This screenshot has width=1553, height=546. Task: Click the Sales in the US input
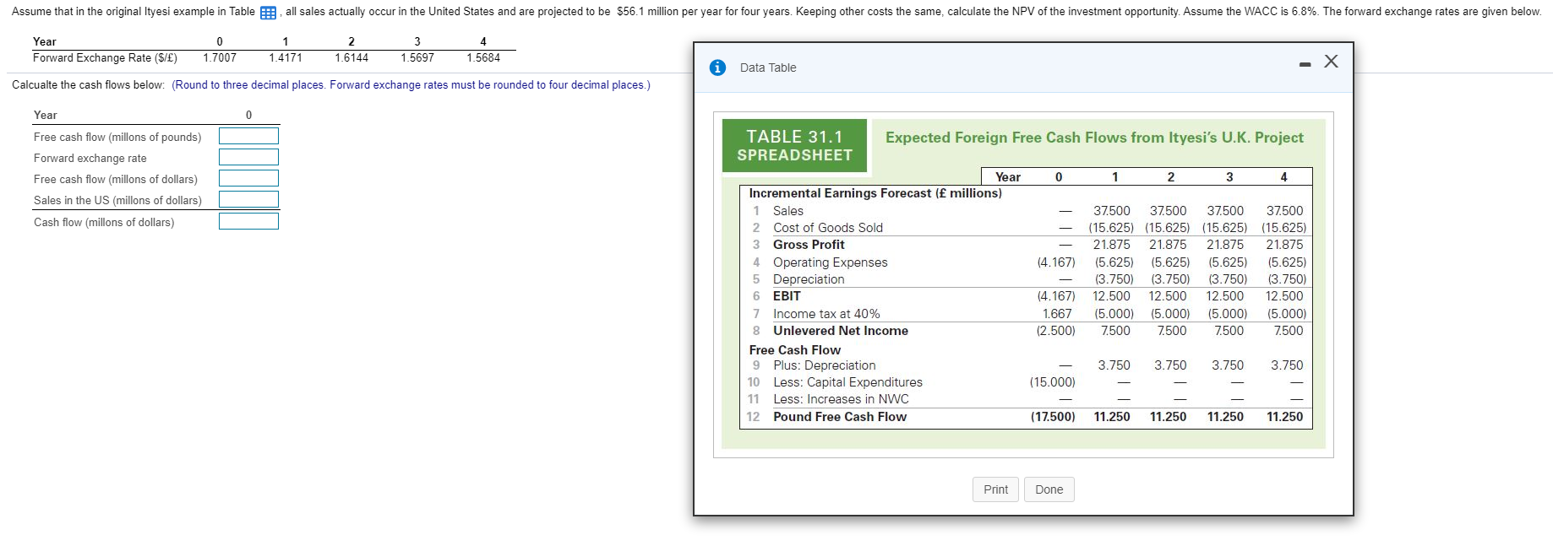pos(248,199)
